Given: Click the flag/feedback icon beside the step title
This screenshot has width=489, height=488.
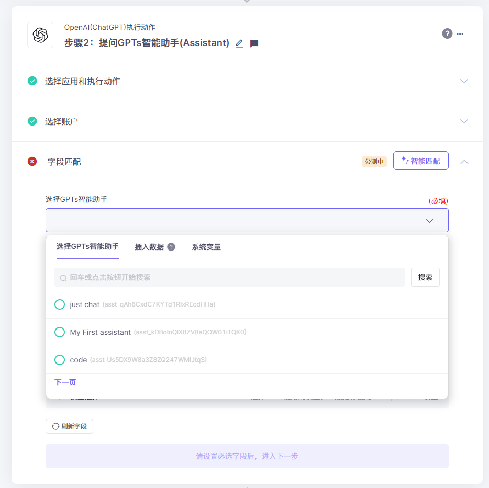Looking at the screenshot, I should click(254, 43).
